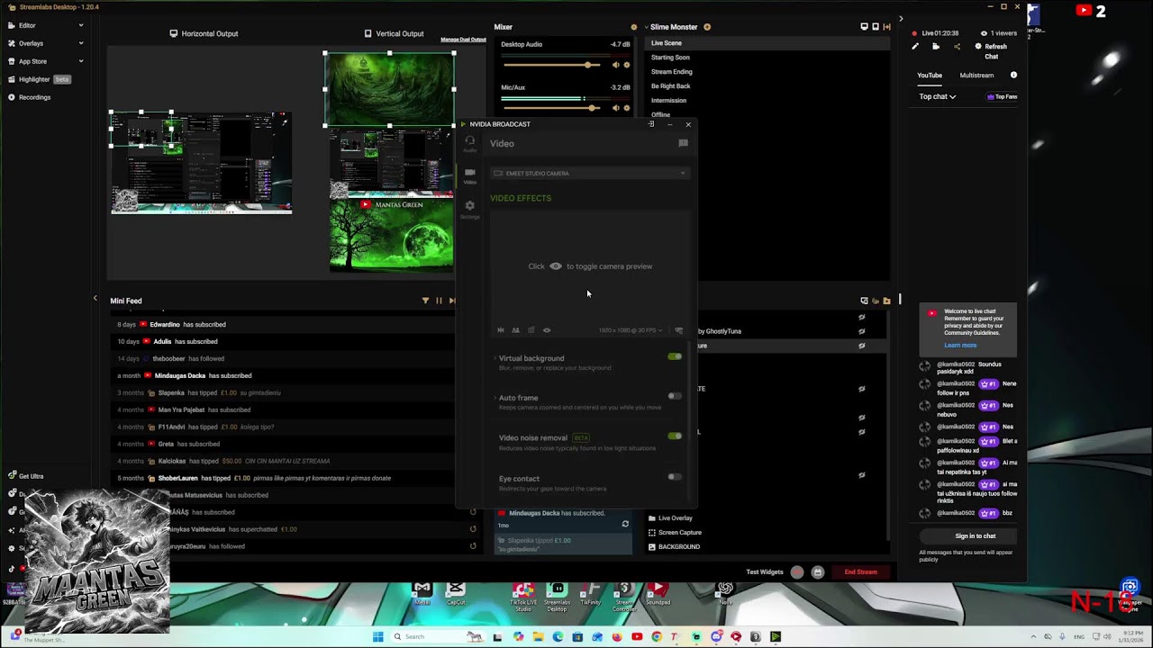Toggle camera preview eye icon under preview
1153x648 pixels.
click(546, 330)
